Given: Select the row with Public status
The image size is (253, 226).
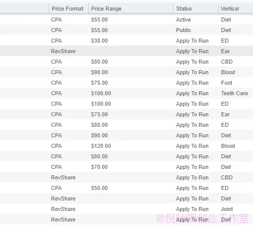Looking at the screenshot, I should pyautogui.click(x=126, y=30).
